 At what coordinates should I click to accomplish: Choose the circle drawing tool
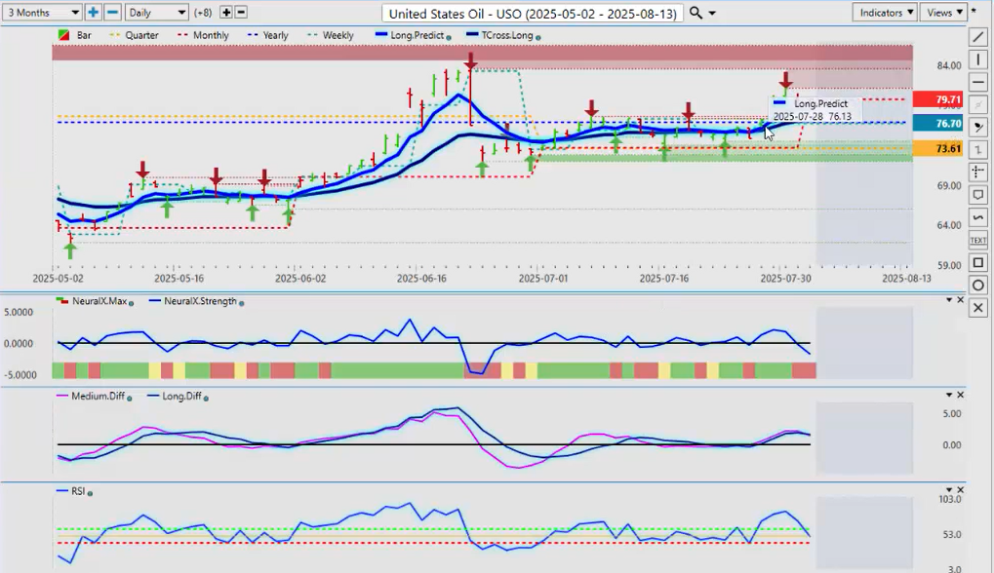coord(978,285)
